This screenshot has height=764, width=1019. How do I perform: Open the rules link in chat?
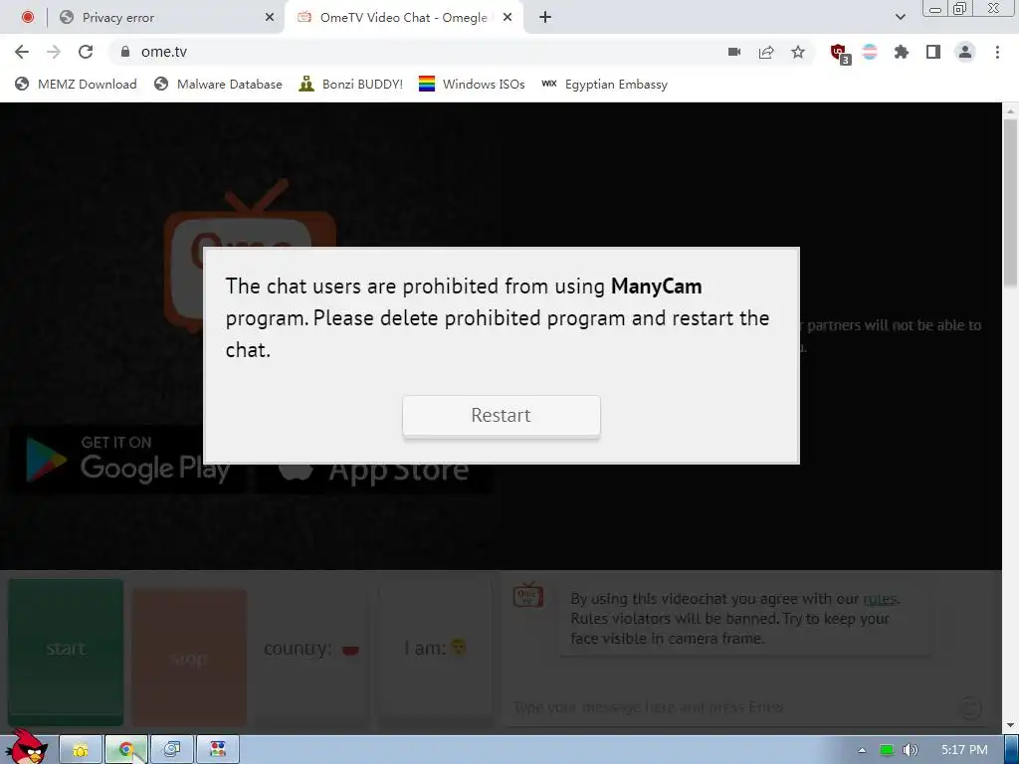880,599
